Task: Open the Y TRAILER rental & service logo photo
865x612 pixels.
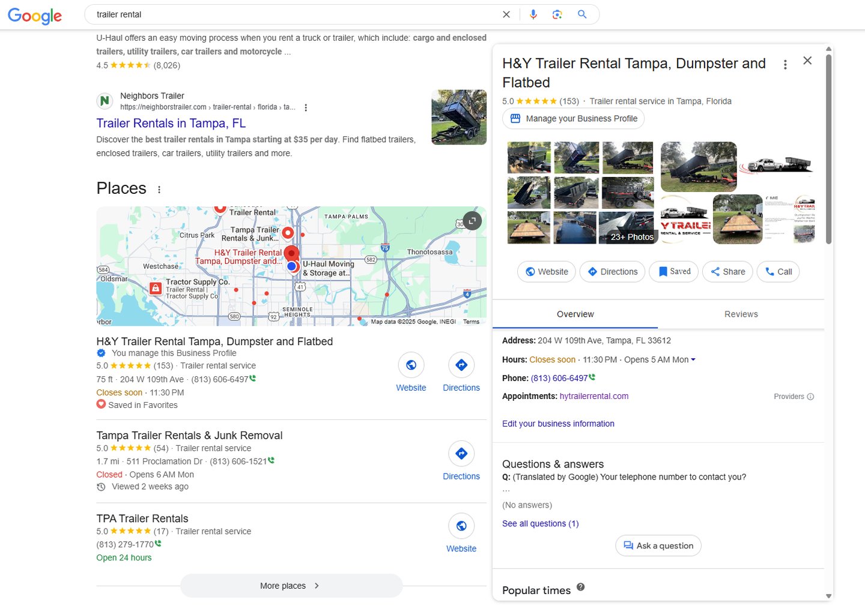Action: pos(685,219)
